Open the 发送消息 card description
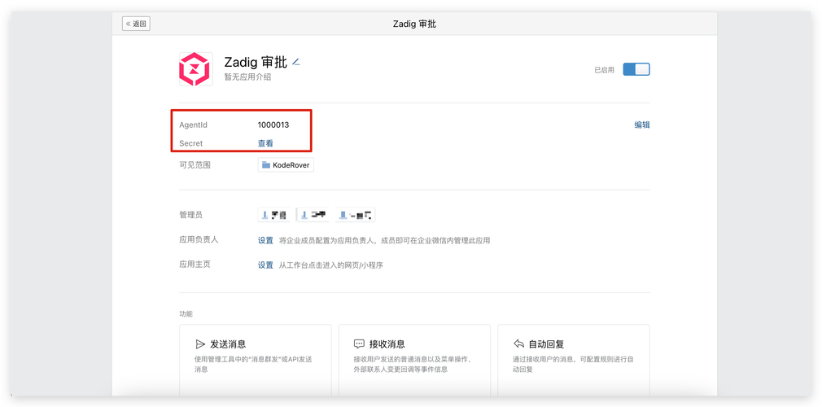The height and width of the screenshot is (407, 822). tap(253, 364)
